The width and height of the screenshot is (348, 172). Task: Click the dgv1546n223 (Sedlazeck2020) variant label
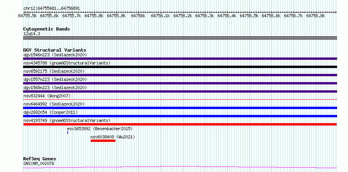coord(55,55)
